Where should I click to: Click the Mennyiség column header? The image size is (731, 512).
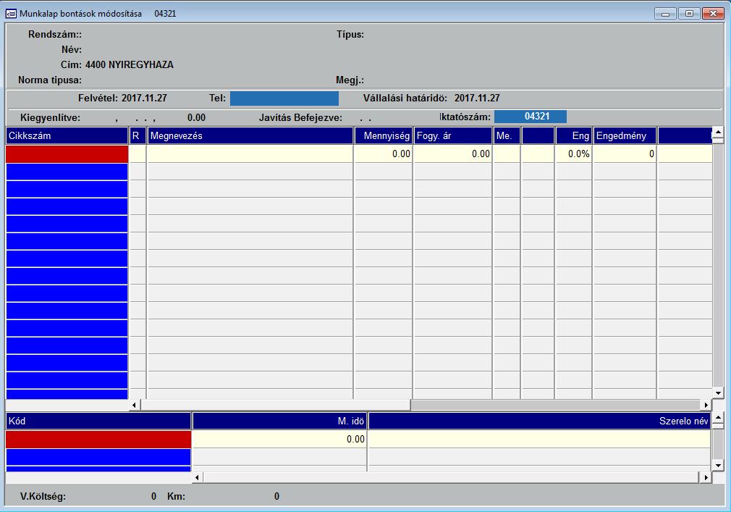(383, 135)
